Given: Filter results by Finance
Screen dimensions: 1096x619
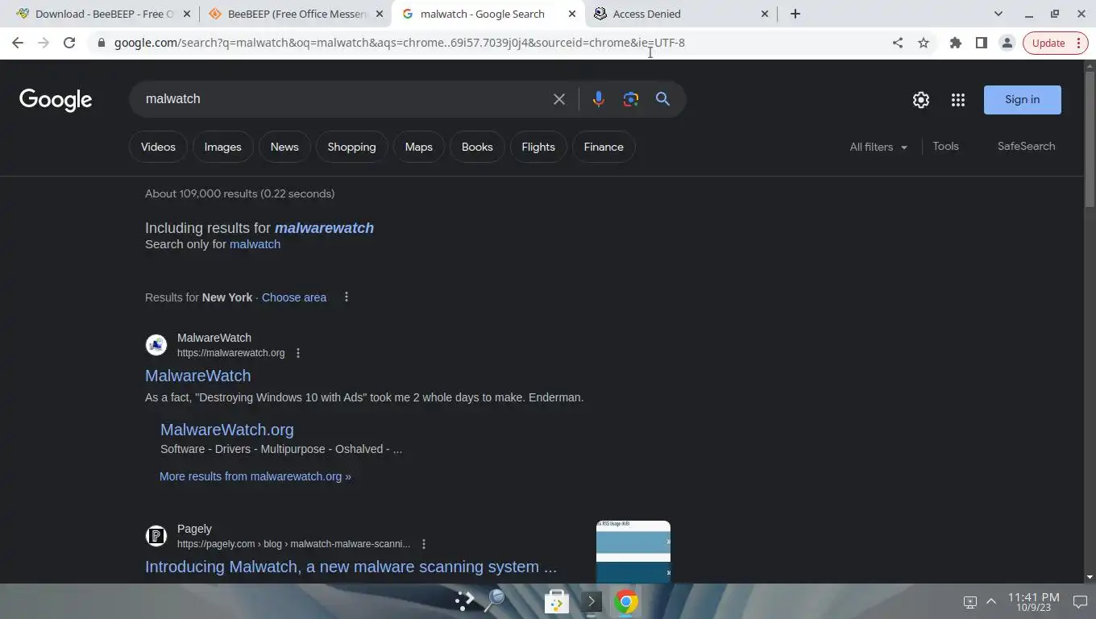Looking at the screenshot, I should tap(604, 147).
